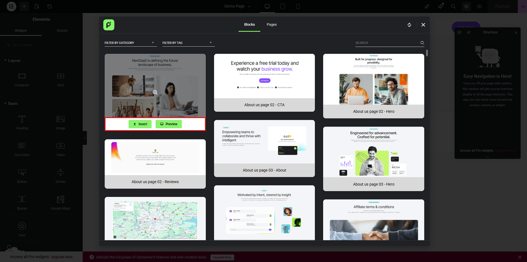Expand the Publish options chevron
The width and height of the screenshot is (527, 262).
[x=523, y=6]
